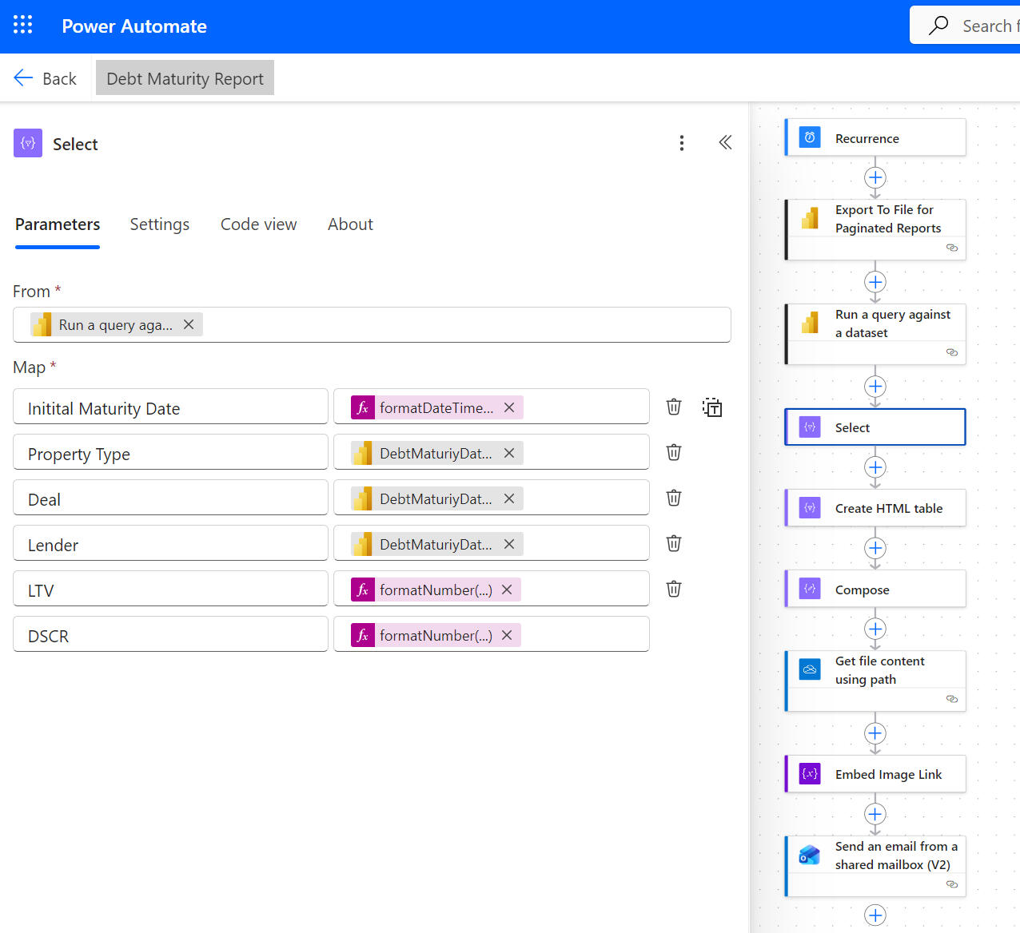Open the Create HTML table action
The width and height of the screenshot is (1020, 933).
[x=875, y=508]
